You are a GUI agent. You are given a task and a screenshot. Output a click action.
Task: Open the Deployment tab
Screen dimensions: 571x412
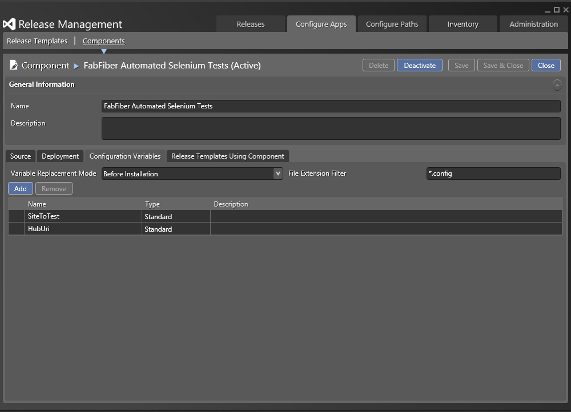[x=60, y=156]
